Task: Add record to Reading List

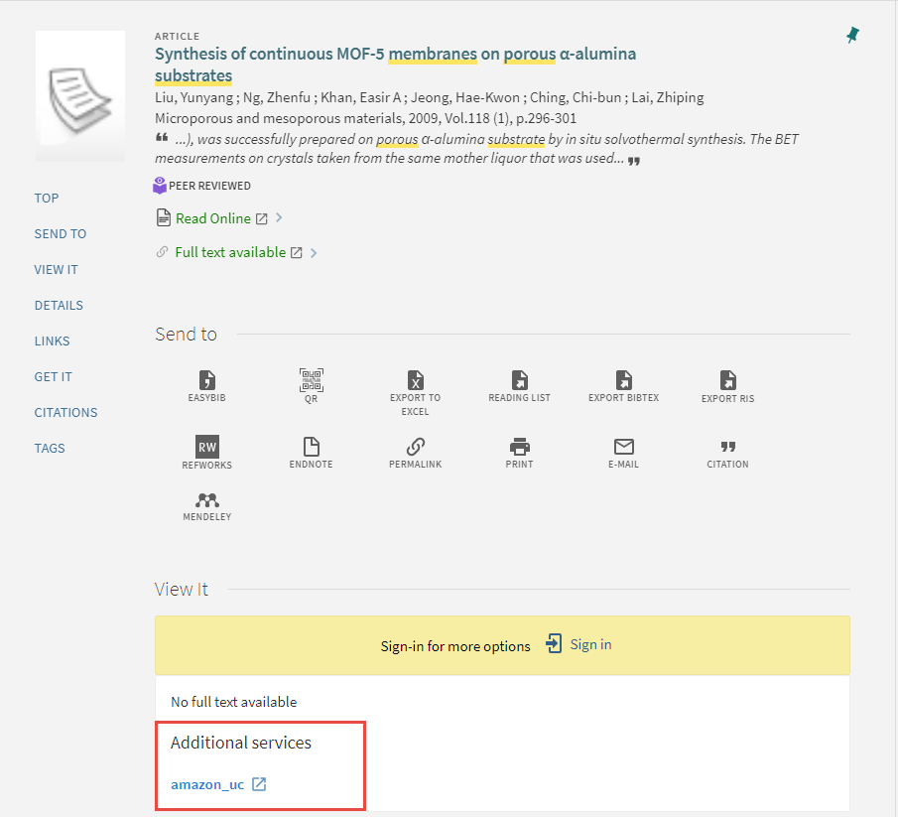Action: 519,381
